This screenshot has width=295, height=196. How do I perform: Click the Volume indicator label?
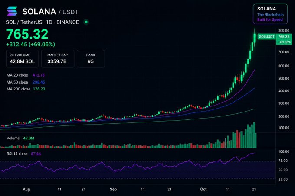[x=13, y=138]
